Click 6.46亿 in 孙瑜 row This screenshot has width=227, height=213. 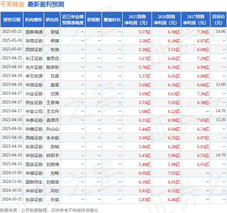coord(174,200)
